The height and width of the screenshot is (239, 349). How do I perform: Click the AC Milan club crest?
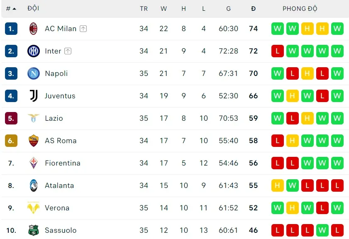34,29
